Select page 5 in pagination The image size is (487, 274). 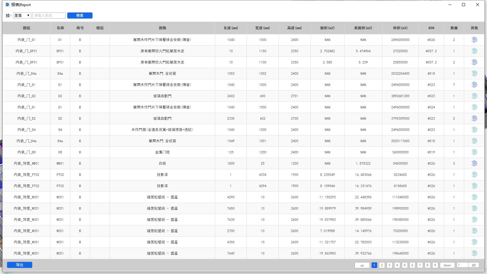click(x=405, y=265)
